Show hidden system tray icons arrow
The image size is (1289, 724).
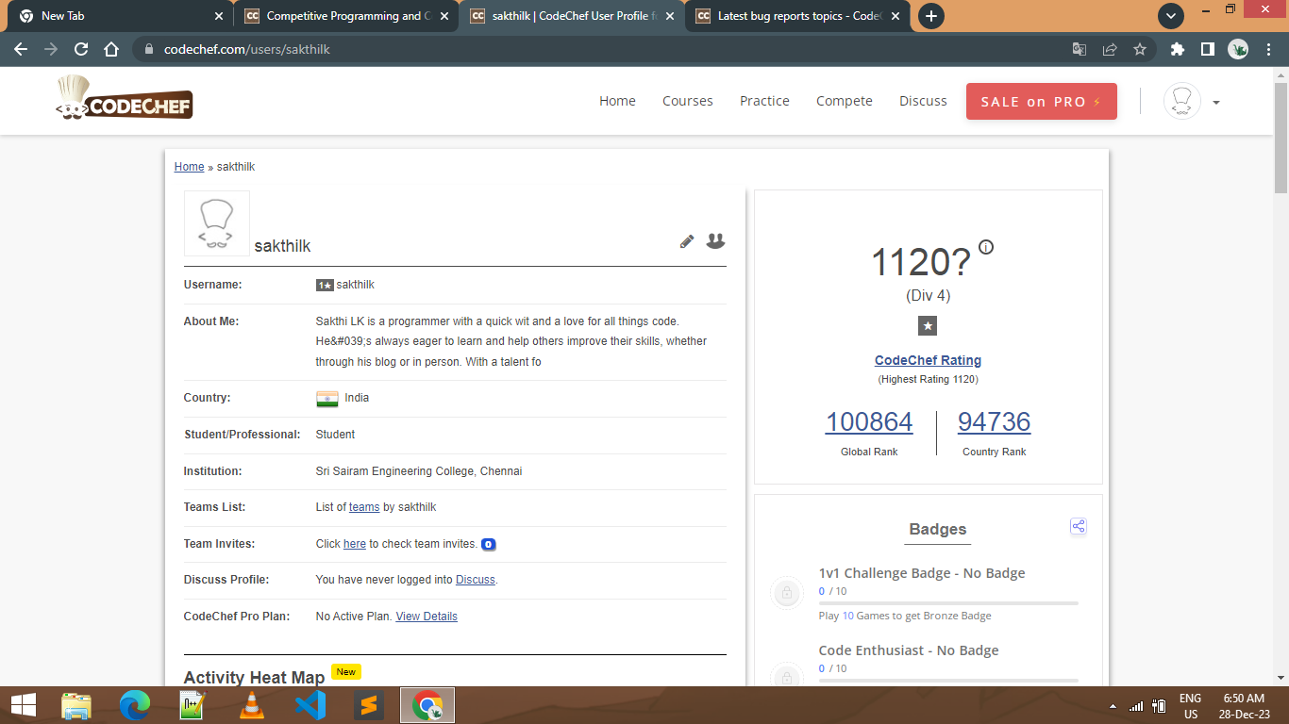click(x=1112, y=706)
